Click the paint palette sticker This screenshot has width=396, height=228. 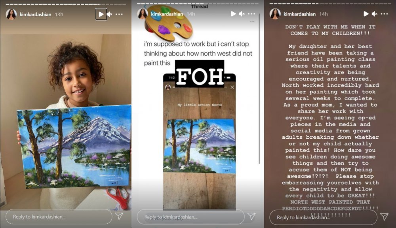pos(169,23)
